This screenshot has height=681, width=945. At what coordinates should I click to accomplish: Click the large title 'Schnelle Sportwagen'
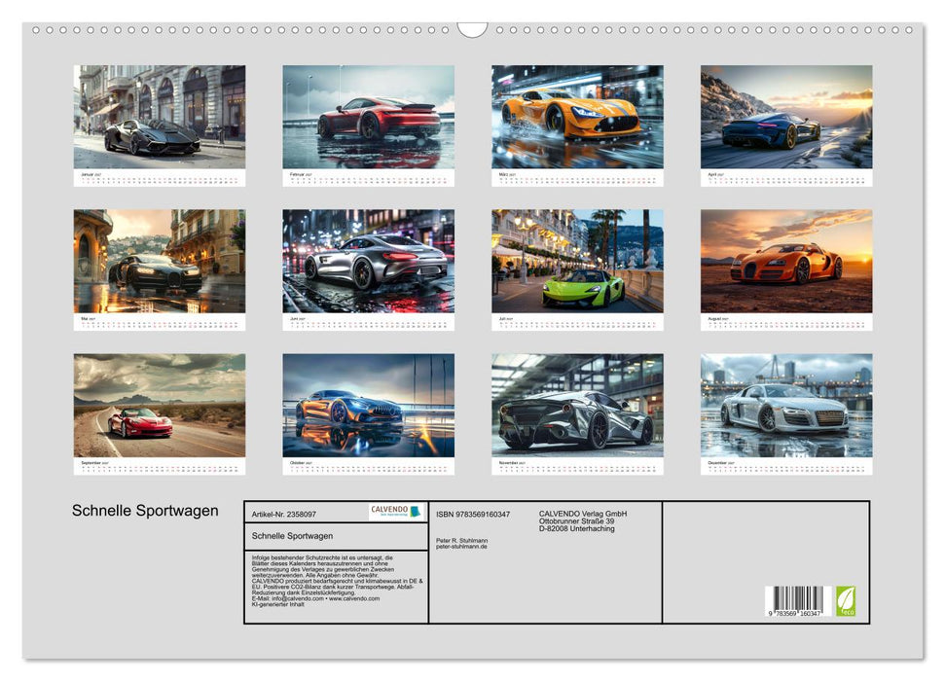pos(145,511)
